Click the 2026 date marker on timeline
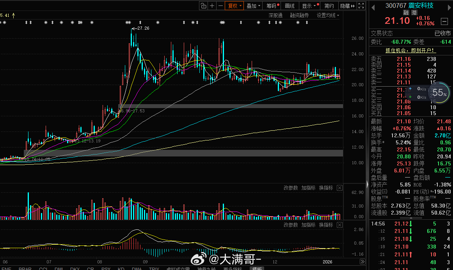Image resolution: width=453 pixels, height=270 pixels. tap(327, 262)
